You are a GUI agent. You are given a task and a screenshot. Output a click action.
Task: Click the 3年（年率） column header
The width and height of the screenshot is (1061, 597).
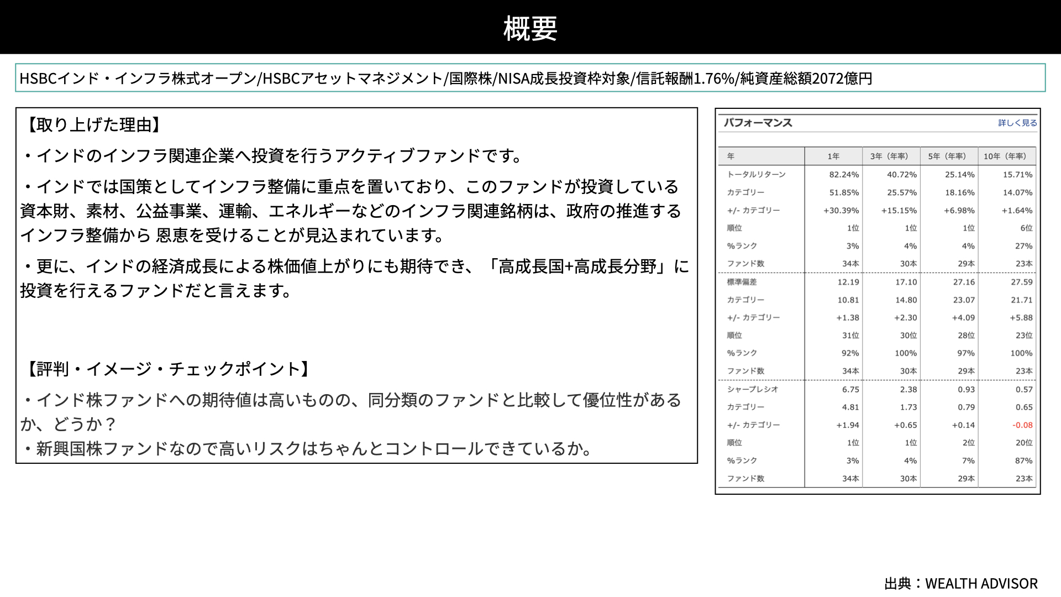(x=891, y=156)
